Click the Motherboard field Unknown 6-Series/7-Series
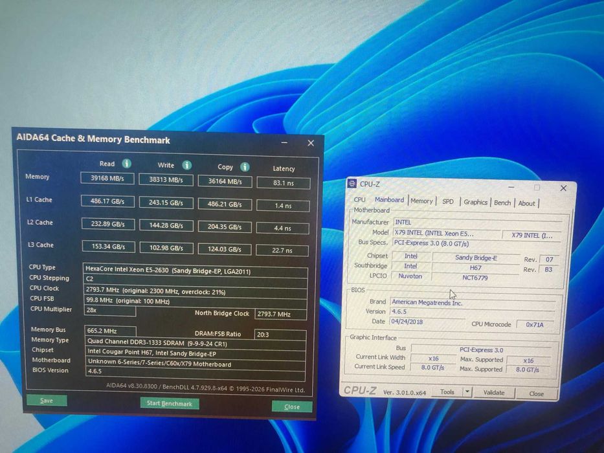Screen dimensions: 604x453 (196, 363)
